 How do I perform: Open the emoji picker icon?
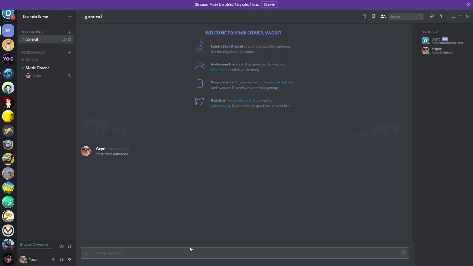(404, 253)
